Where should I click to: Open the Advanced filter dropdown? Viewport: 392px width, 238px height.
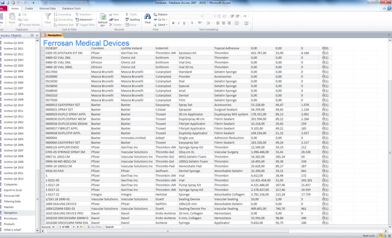(x=85, y=20)
